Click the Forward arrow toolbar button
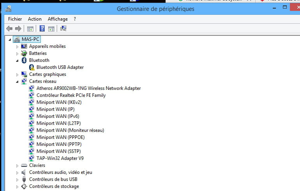This screenshot has width=300, height=191. (18, 29)
